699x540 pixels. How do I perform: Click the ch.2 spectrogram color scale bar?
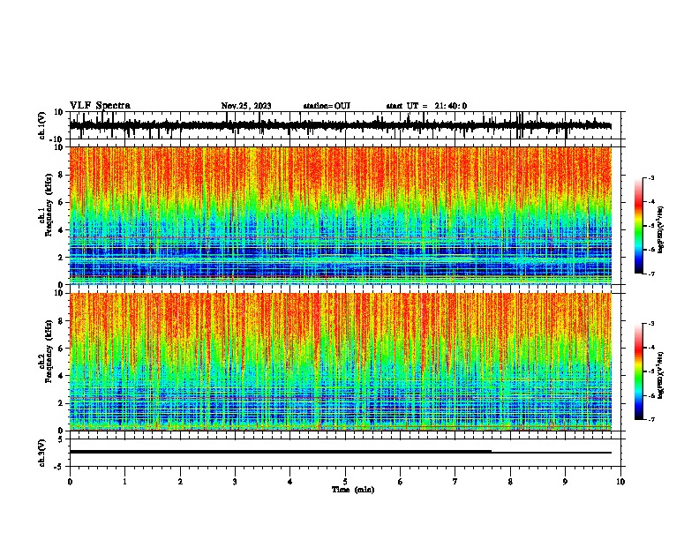coord(639,371)
